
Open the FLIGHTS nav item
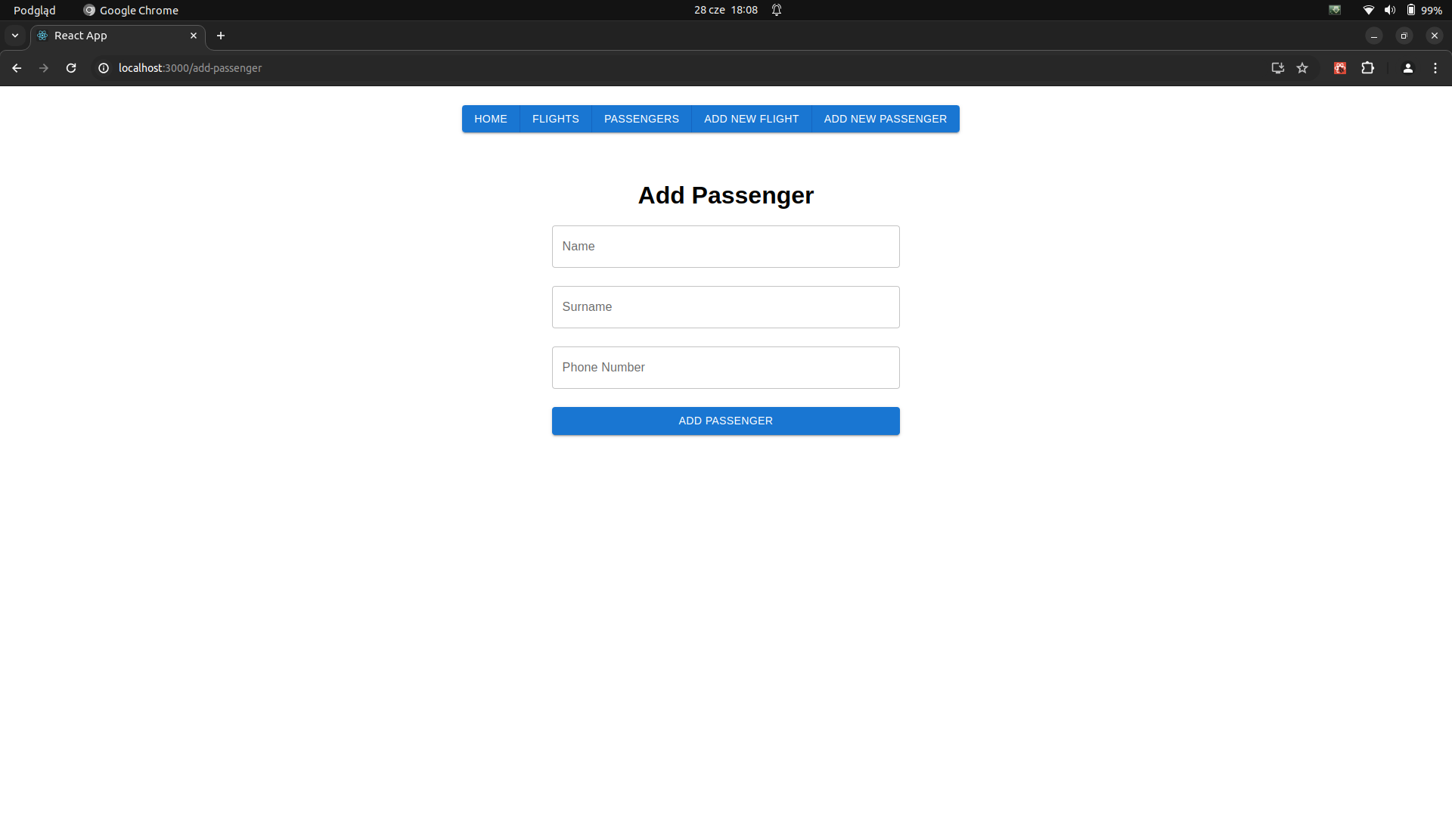click(x=555, y=119)
